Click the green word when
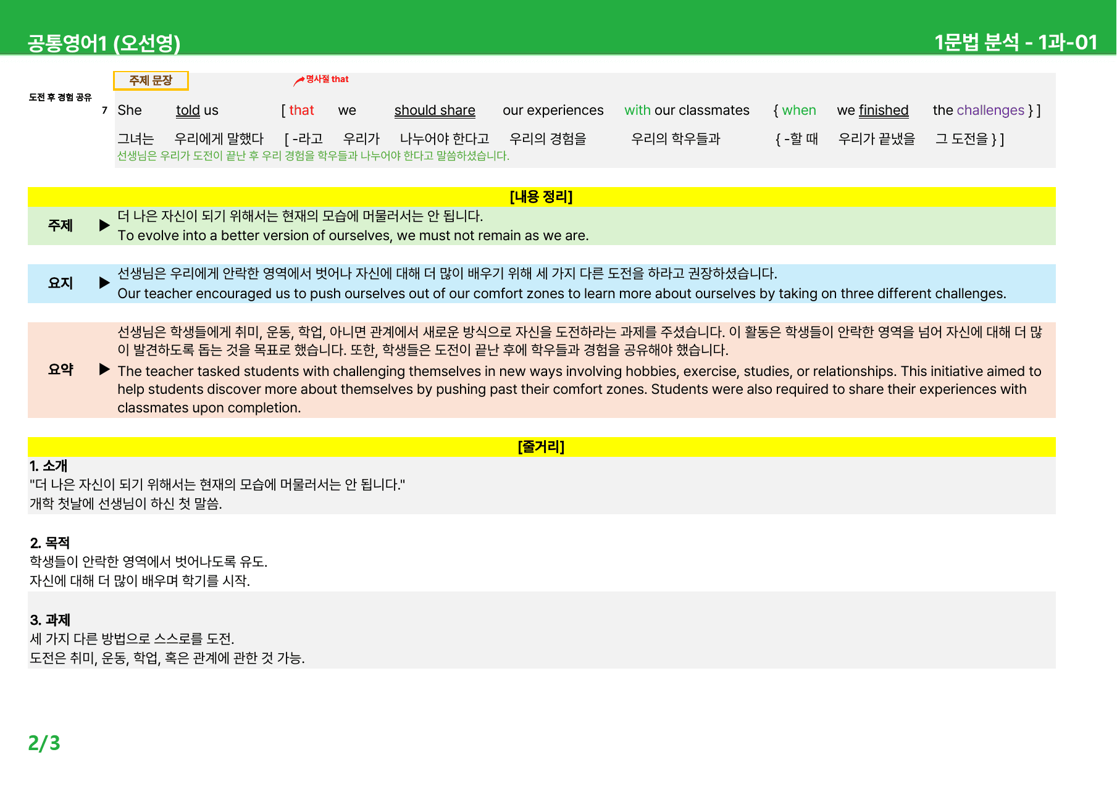This screenshot has width=1117, height=789. click(x=799, y=111)
